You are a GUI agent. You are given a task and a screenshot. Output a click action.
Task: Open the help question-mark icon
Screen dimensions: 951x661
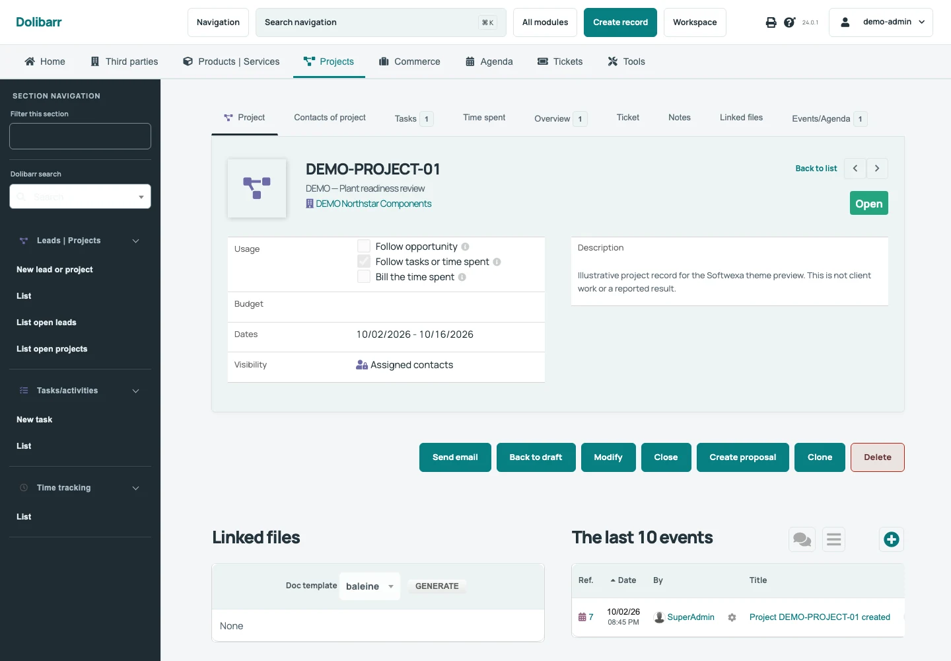point(789,22)
